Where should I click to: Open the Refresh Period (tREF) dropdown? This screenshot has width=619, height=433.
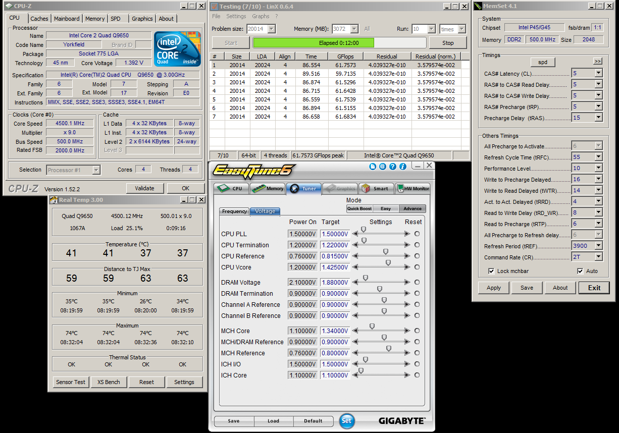pos(598,246)
